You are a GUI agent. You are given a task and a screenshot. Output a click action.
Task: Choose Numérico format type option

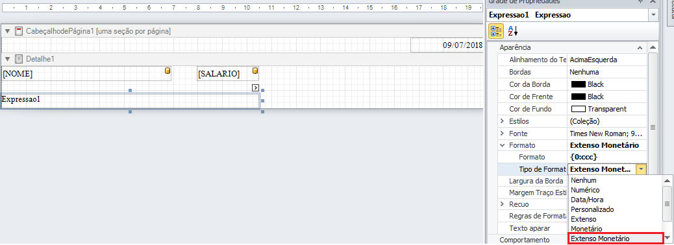(x=585, y=190)
